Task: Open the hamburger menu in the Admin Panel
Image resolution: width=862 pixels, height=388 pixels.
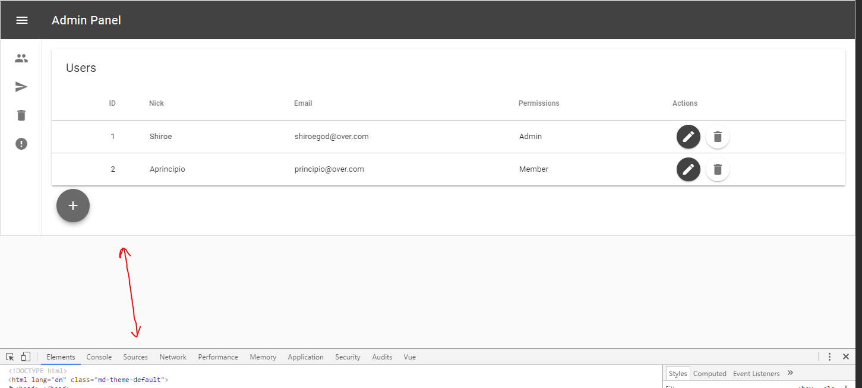Action: [x=22, y=20]
